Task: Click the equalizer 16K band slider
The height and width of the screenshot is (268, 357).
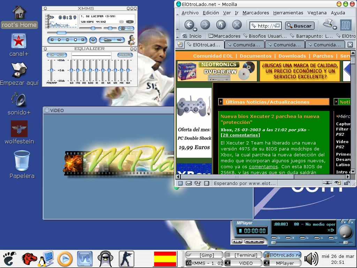Action: [128, 70]
